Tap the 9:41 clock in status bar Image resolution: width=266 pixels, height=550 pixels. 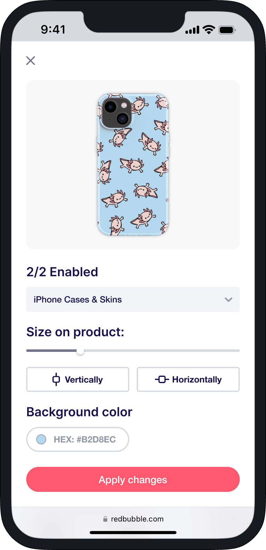click(53, 30)
